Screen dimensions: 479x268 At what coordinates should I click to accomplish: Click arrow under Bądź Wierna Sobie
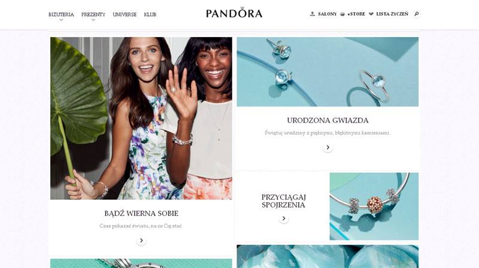[141, 240]
